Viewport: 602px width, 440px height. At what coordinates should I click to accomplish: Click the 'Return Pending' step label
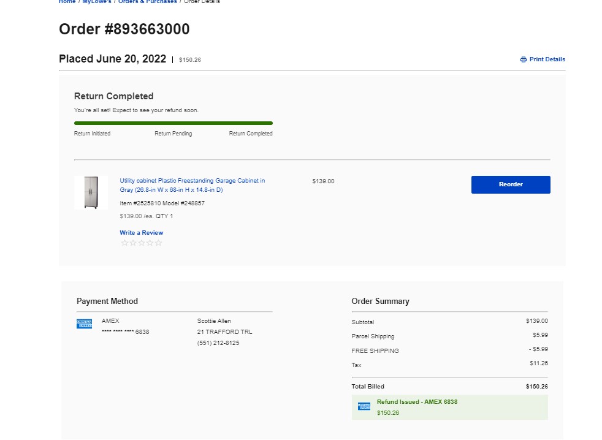pyautogui.click(x=173, y=134)
